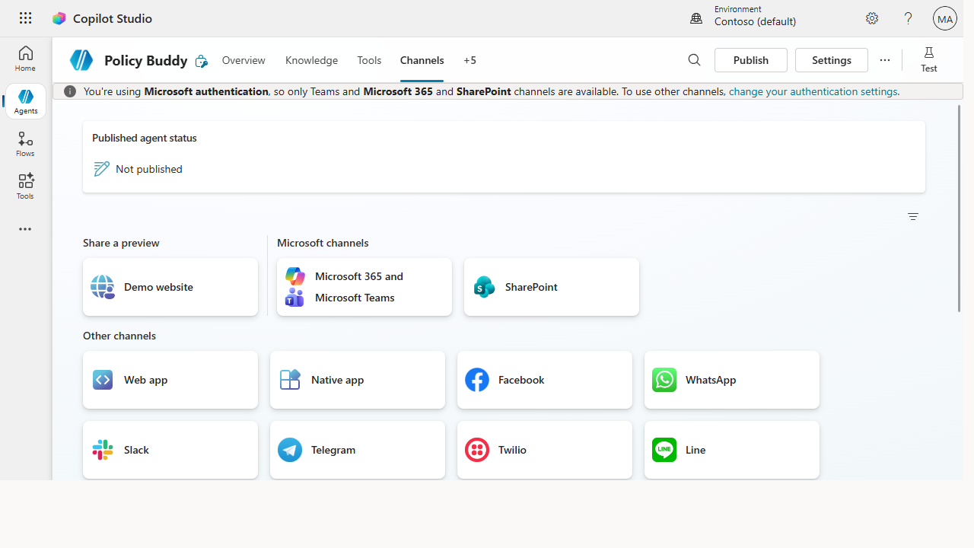Image resolution: width=974 pixels, height=548 pixels.
Task: Click the Not published status icon
Action: click(101, 169)
